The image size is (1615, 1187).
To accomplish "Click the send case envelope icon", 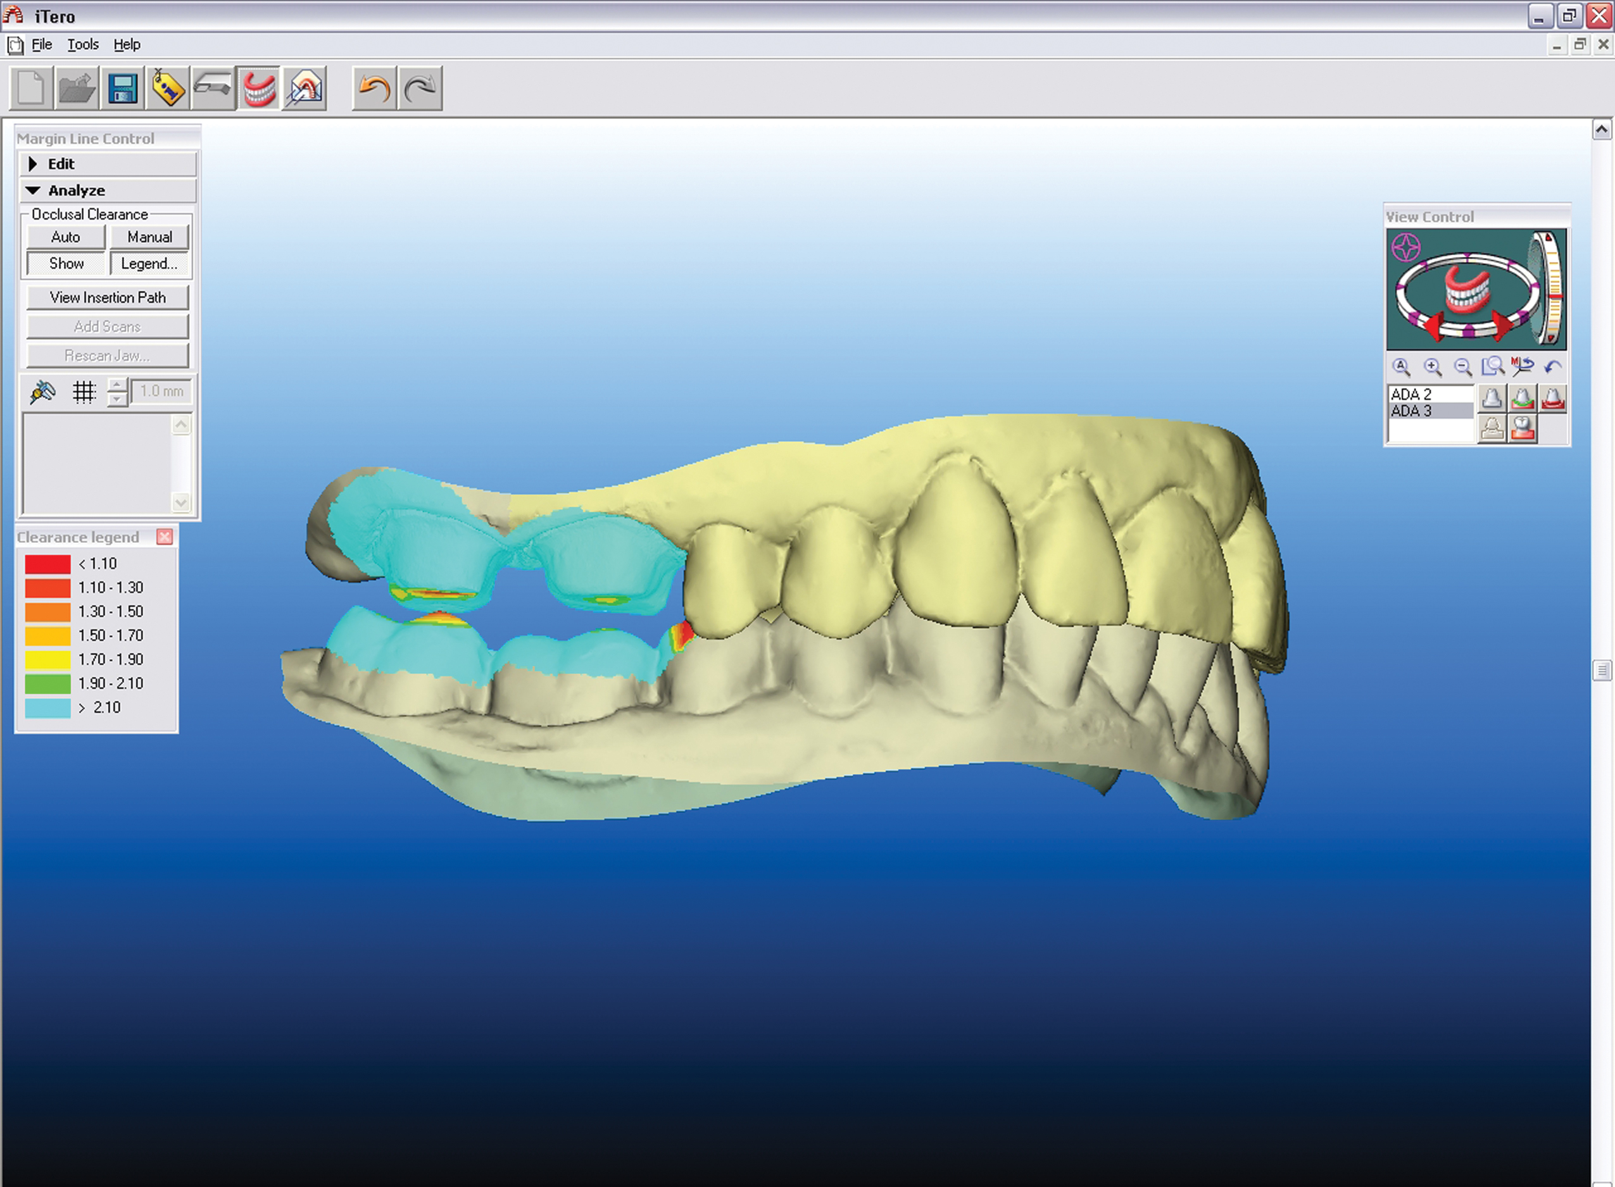I will coord(305,89).
